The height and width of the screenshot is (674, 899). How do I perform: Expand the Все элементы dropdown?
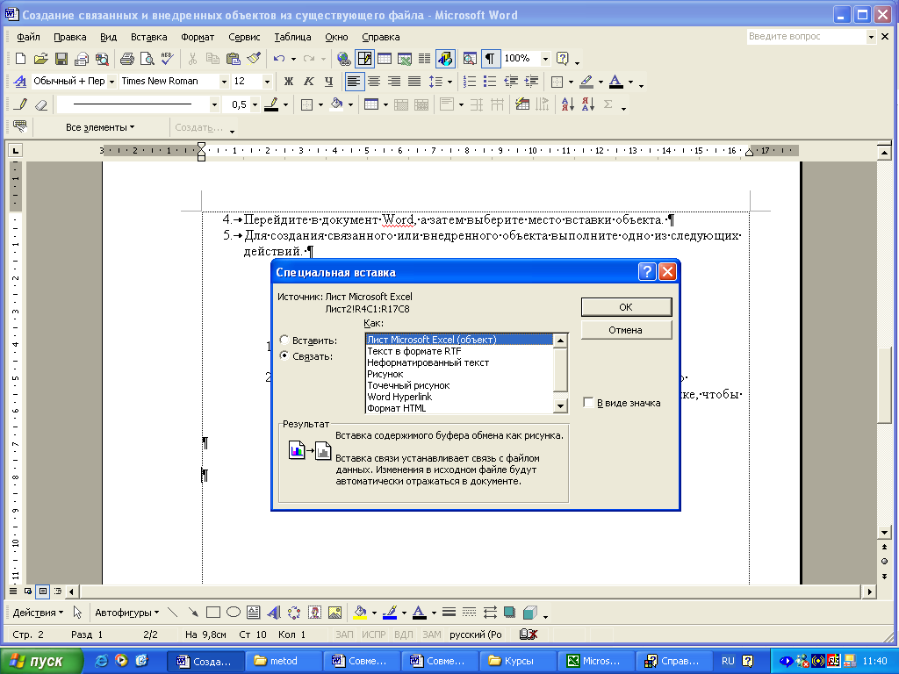[x=100, y=127]
